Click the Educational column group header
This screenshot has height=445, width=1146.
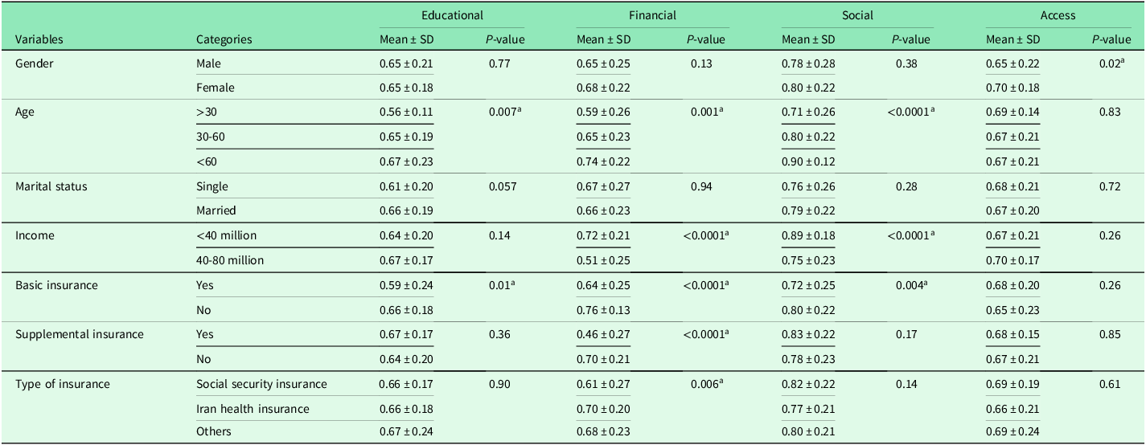[x=453, y=14]
